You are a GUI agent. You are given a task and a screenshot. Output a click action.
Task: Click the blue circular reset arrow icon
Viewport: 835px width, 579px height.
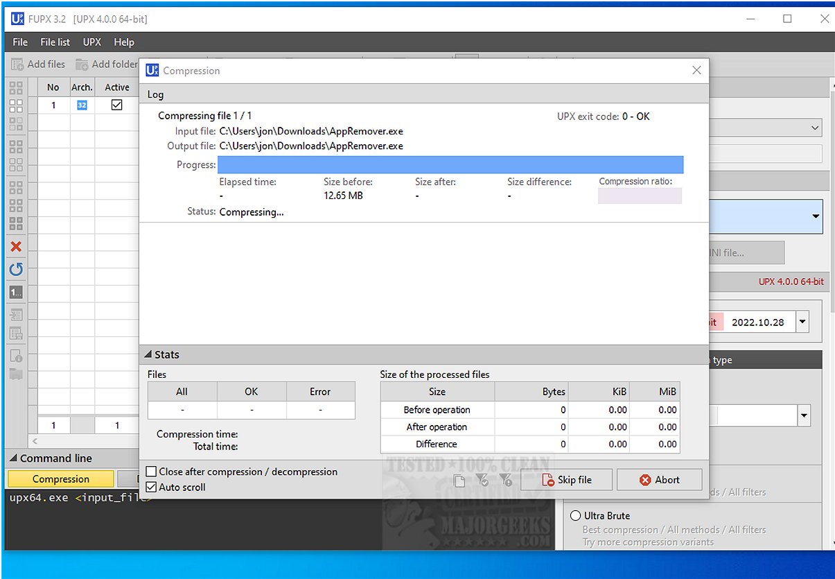point(16,269)
